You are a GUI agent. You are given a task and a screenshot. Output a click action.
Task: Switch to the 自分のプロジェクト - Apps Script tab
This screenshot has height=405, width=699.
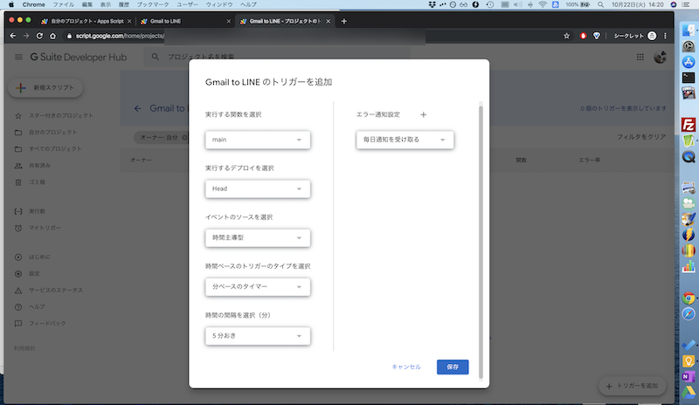(84, 21)
